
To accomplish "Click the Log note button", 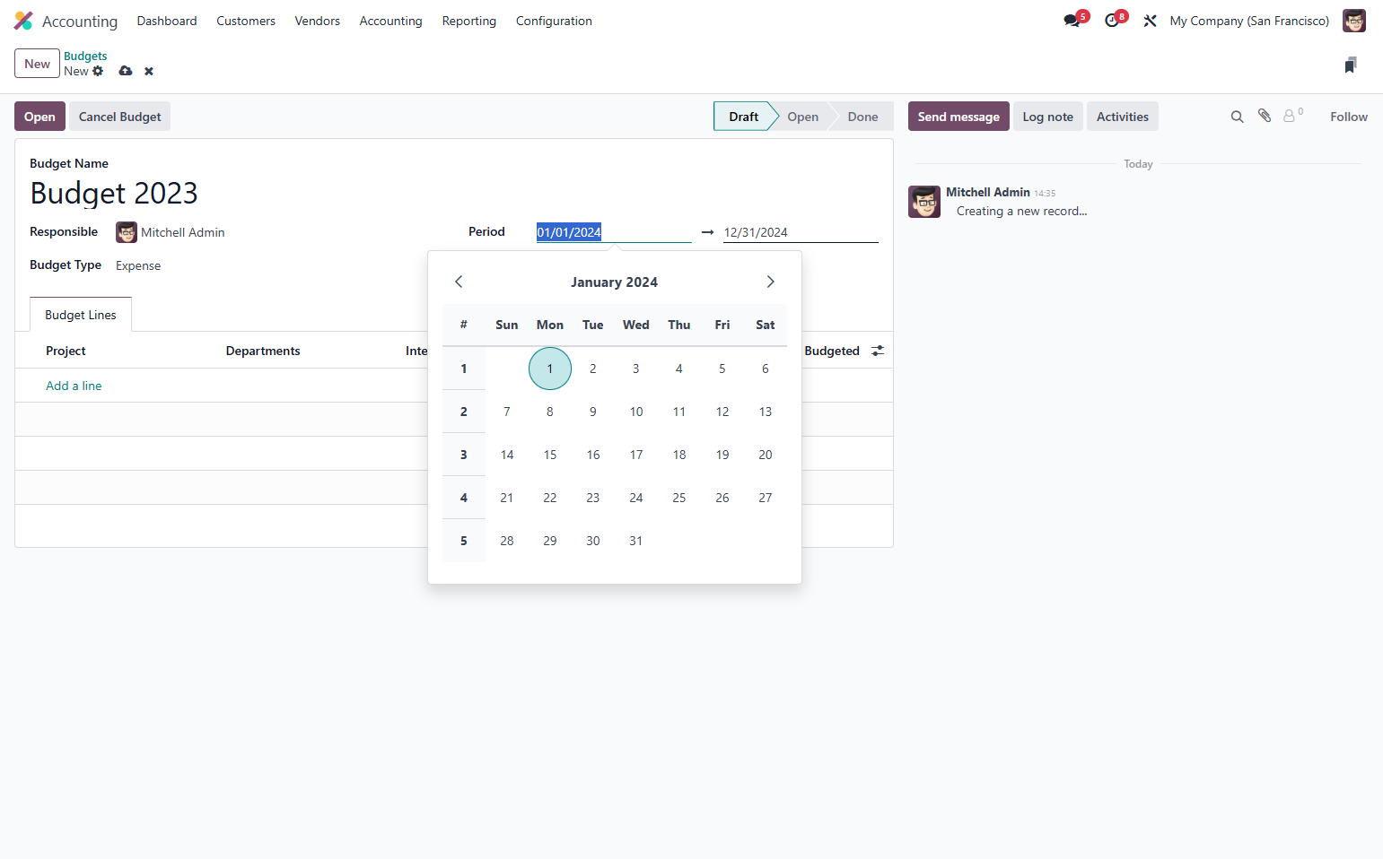I will tap(1048, 117).
